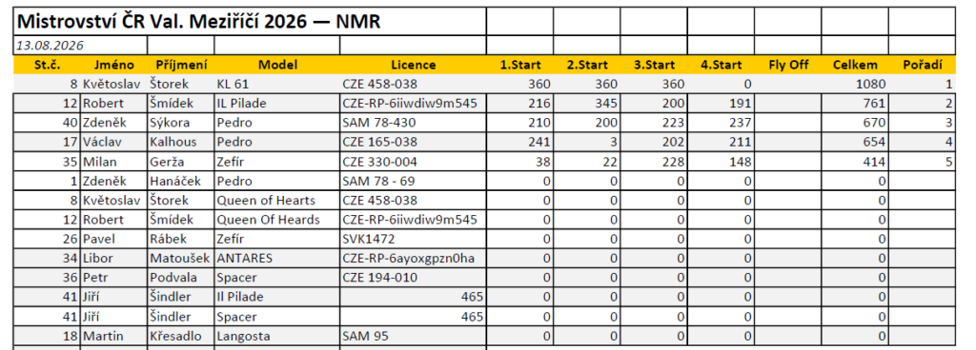Select the surname cell Křesadlo
Image resolution: width=976 pixels, height=350 pixels.
pyautogui.click(x=180, y=337)
